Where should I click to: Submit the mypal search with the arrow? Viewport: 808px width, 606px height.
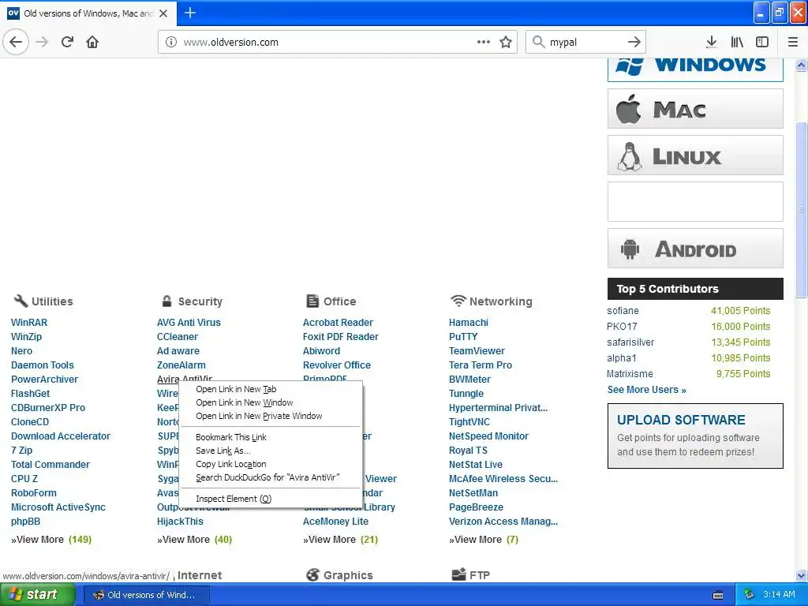634,42
